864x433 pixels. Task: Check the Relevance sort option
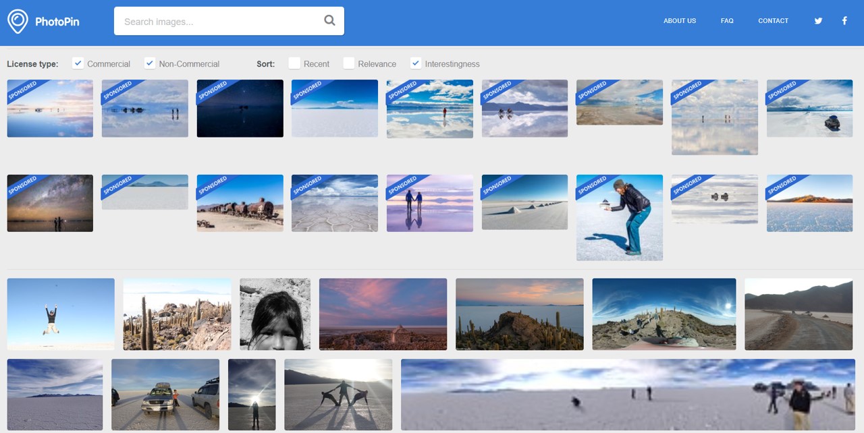348,63
